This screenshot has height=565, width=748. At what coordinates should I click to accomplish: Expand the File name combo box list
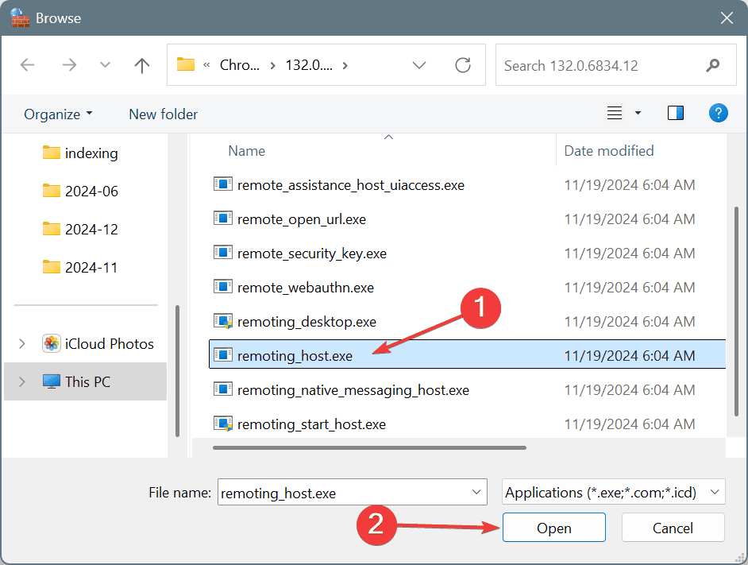[476, 493]
